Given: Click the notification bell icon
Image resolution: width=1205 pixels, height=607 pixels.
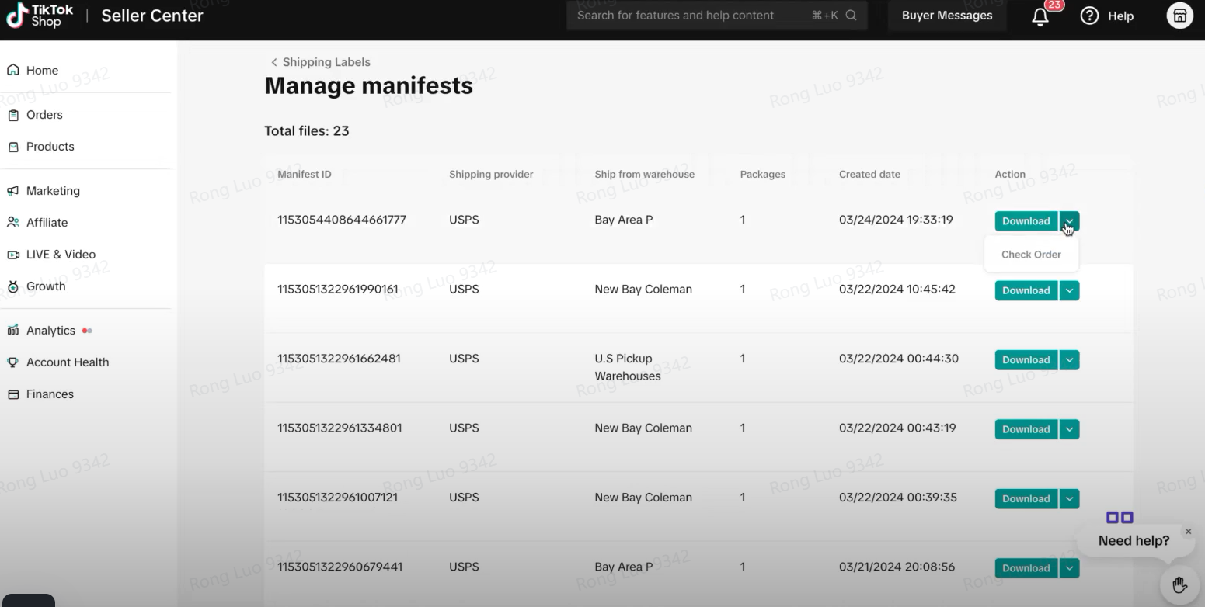Looking at the screenshot, I should pyautogui.click(x=1040, y=16).
